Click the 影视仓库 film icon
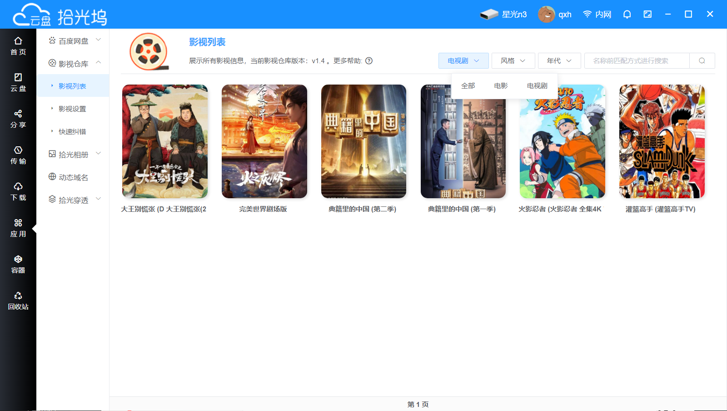 coord(52,63)
